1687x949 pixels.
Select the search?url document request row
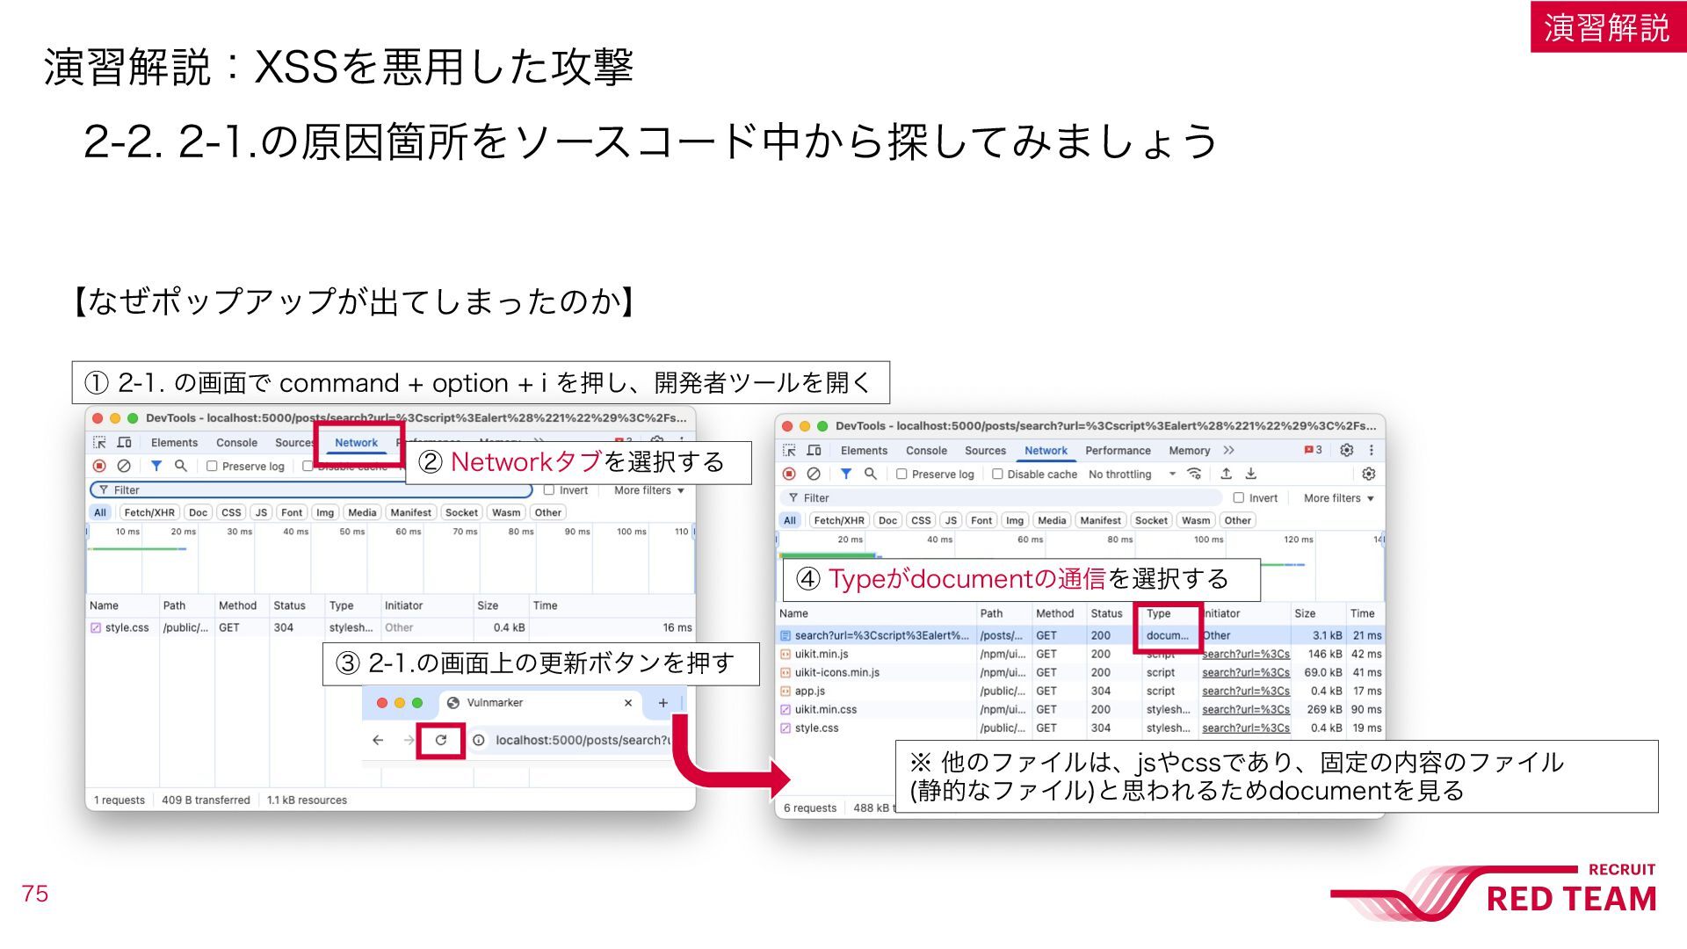coord(1080,635)
